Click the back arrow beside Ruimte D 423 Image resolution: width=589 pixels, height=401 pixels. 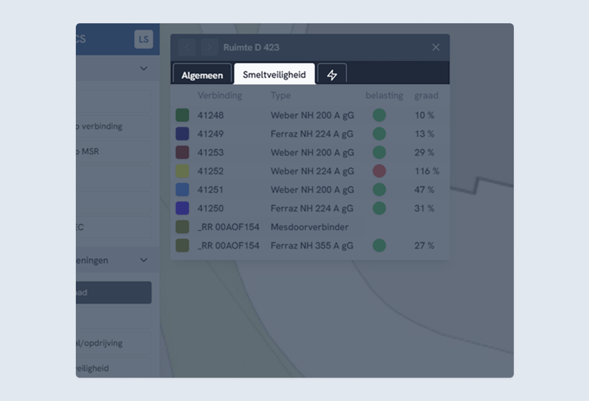[187, 47]
